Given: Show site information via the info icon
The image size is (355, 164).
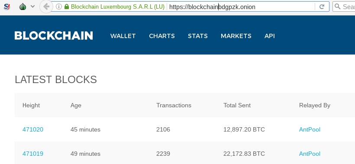Looking at the screenshot, I should [x=58, y=6].
